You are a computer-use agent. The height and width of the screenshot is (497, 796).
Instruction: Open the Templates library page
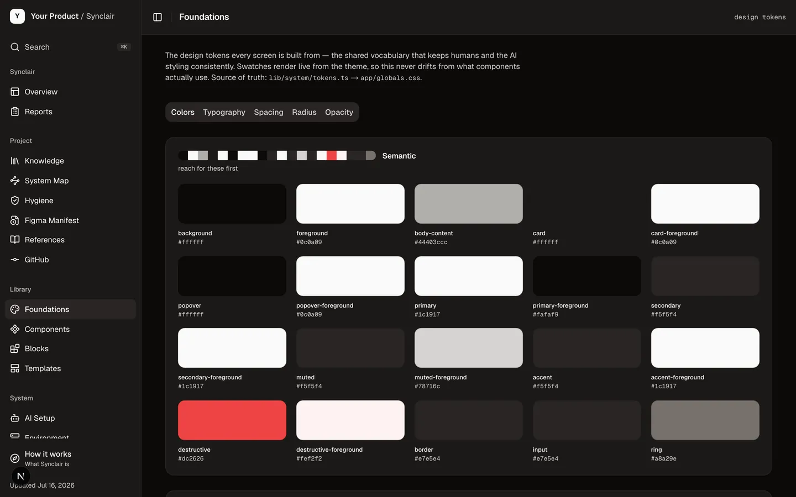[x=70, y=368]
